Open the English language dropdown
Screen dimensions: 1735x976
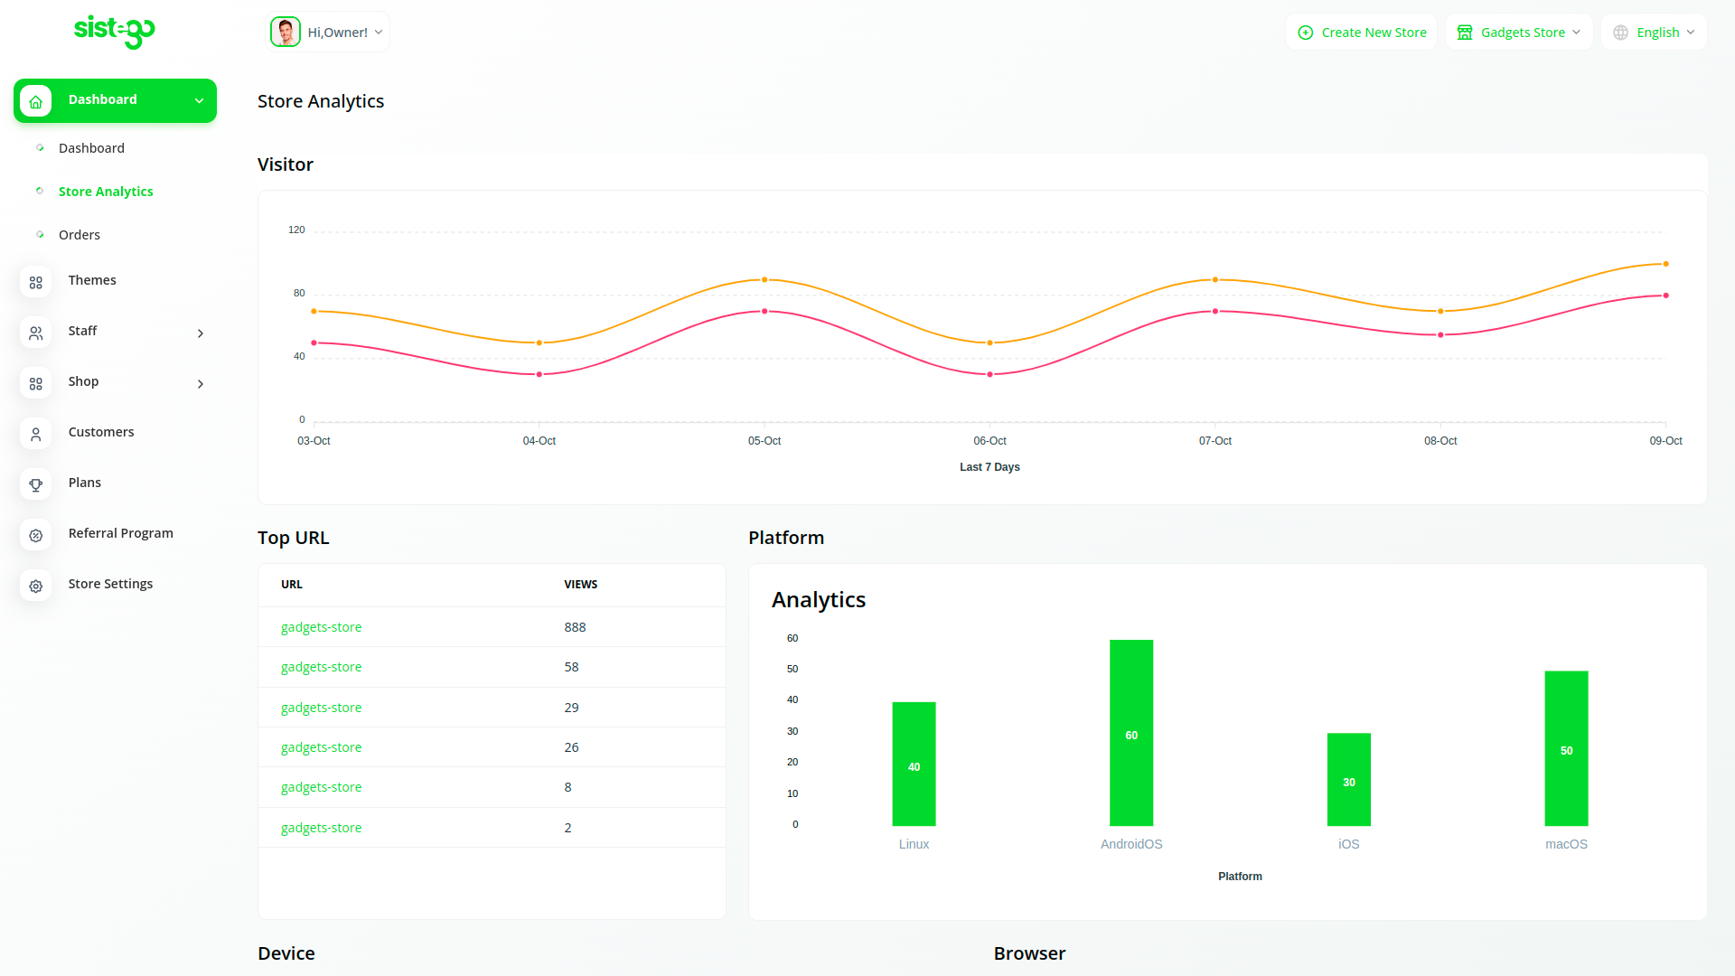tap(1654, 33)
